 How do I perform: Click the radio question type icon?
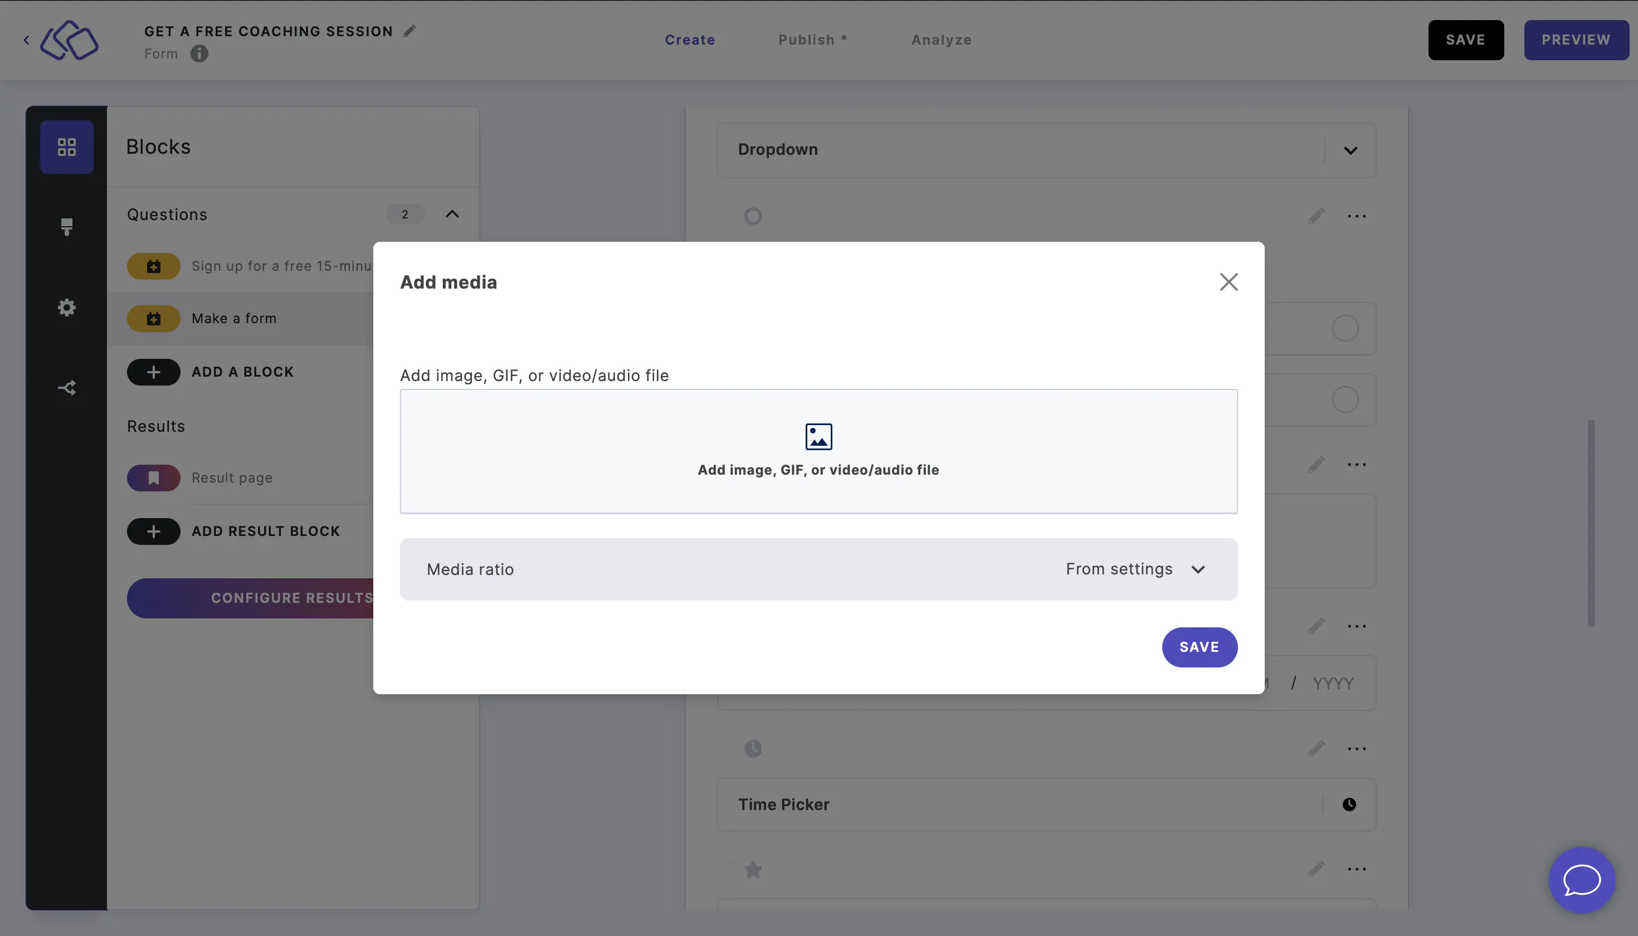(753, 216)
